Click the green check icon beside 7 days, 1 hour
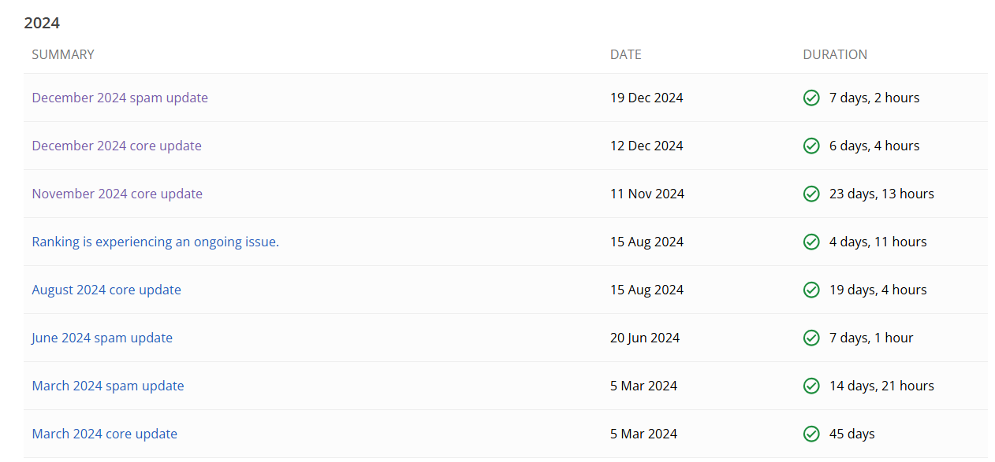995x462 pixels. click(811, 338)
